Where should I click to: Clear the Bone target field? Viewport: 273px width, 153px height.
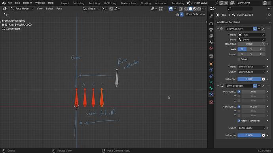(x=263, y=40)
